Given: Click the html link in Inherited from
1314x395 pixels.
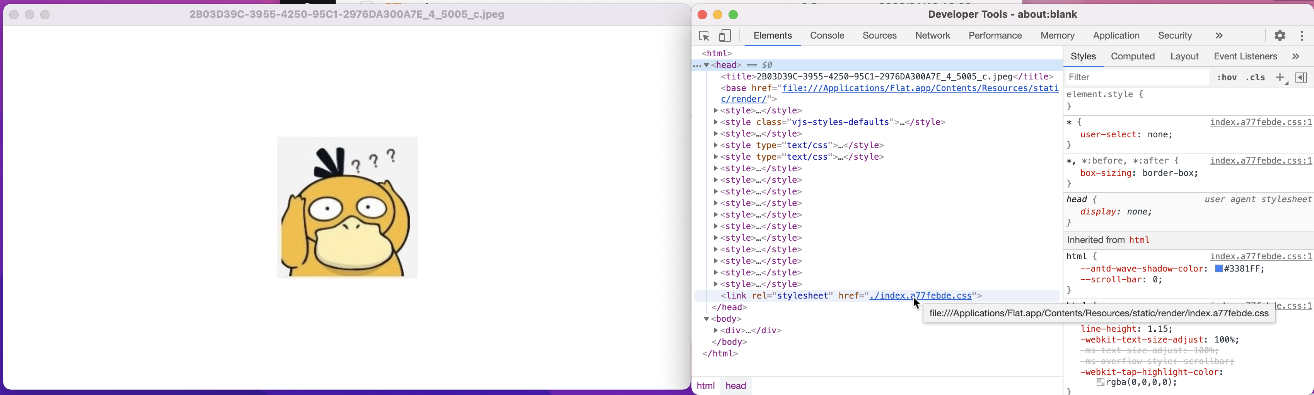Looking at the screenshot, I should 1139,240.
